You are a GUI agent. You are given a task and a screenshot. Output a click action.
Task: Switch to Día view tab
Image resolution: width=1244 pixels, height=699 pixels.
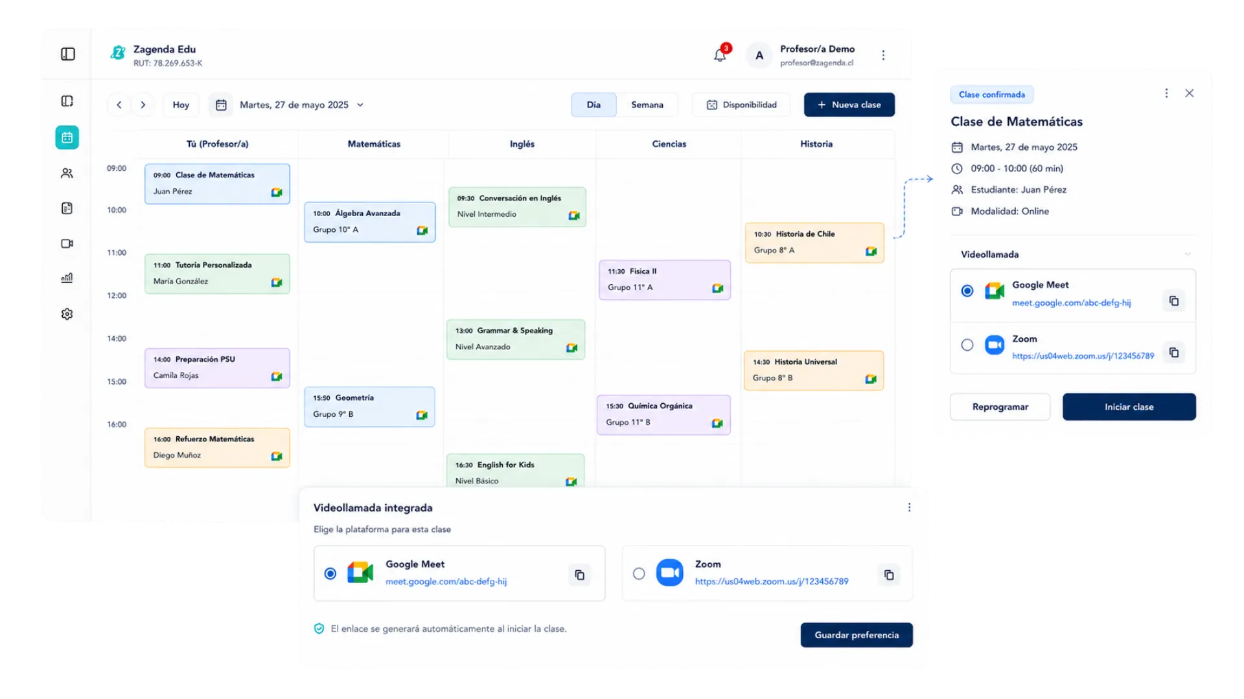[x=593, y=105]
